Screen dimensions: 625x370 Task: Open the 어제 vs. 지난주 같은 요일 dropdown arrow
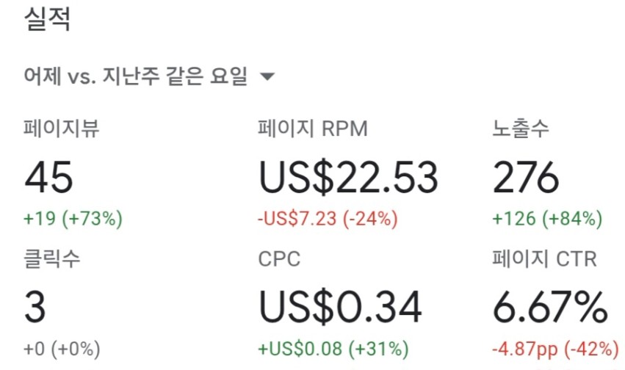click(267, 76)
